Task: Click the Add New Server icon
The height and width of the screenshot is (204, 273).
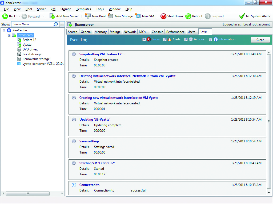Action: 52,16
